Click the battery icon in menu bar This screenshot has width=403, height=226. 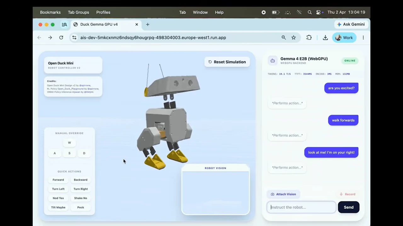275,12
